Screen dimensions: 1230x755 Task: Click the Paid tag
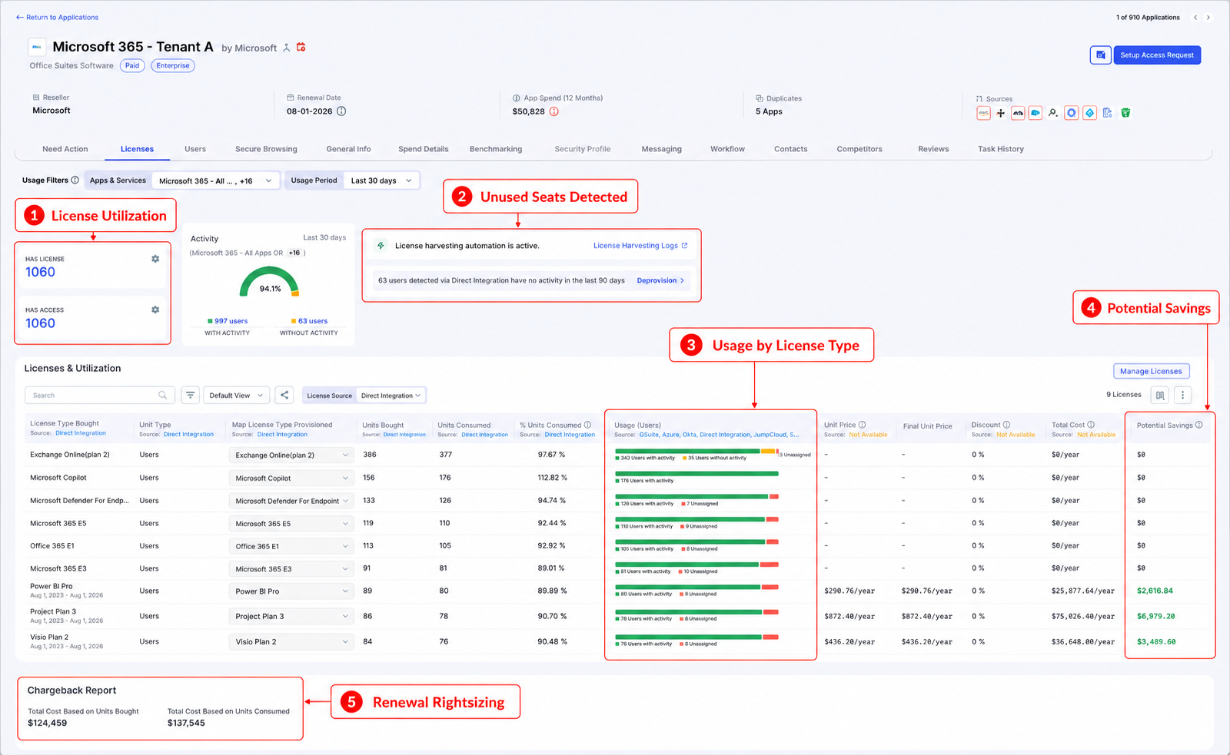[x=132, y=66]
